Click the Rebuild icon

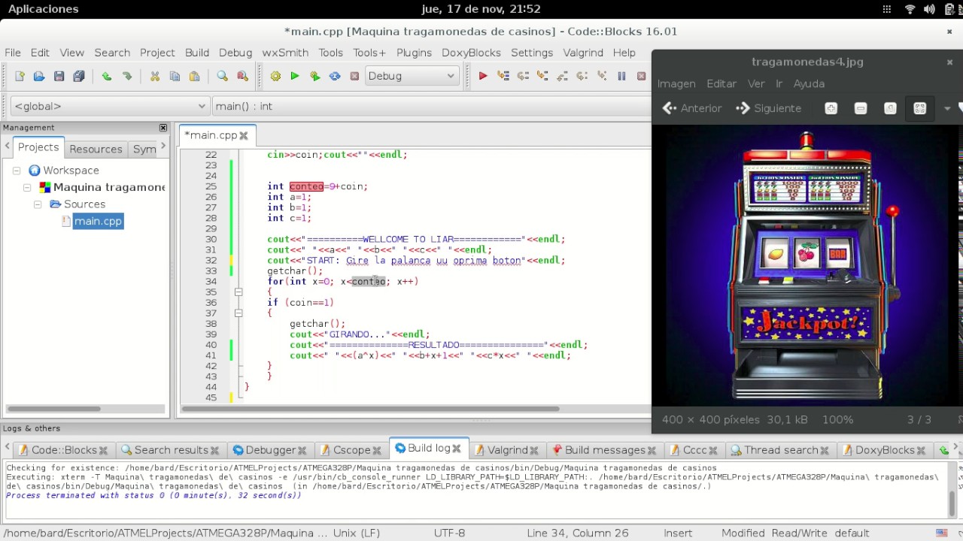pyautogui.click(x=335, y=76)
